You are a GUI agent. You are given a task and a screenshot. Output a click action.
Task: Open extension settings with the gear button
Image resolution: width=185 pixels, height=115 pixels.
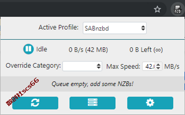(x=150, y=103)
